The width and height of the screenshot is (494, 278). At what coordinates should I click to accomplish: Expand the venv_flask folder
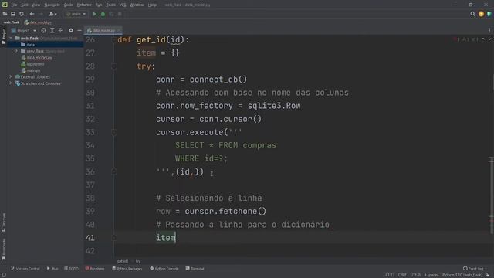17,51
